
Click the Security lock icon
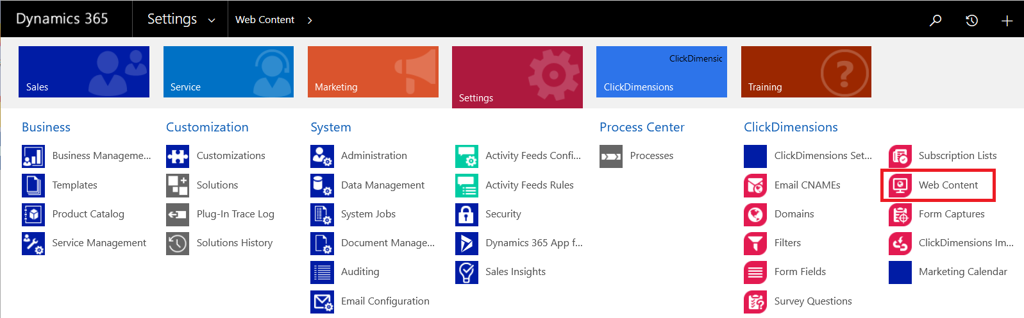point(467,214)
